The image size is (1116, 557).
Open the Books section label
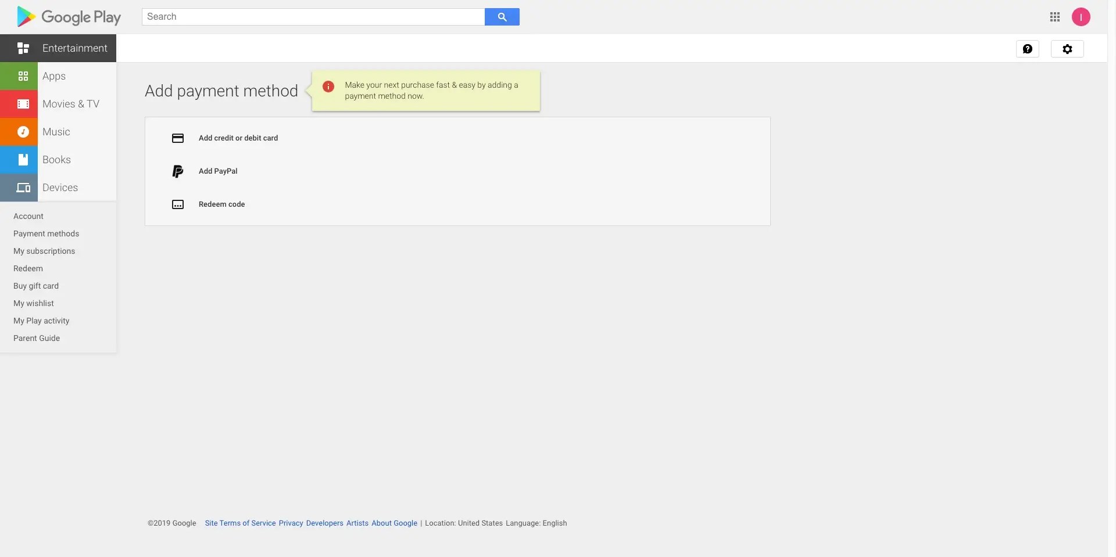coord(56,160)
